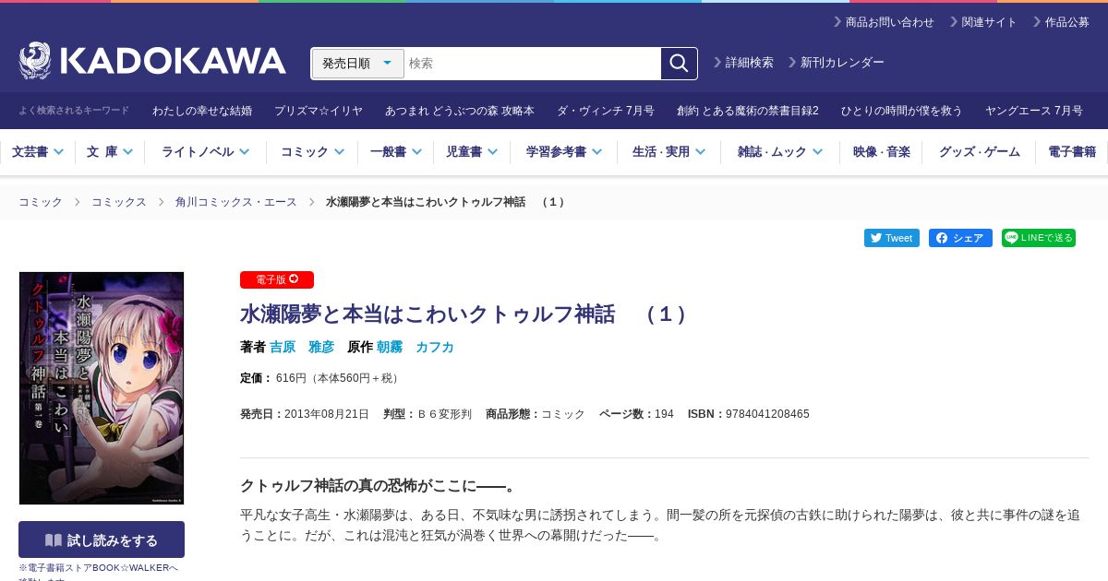
Task: Expand the 文庫 menu
Action: click(x=110, y=152)
